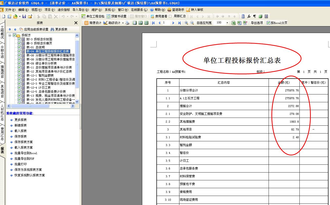
Task: Open the dropdown arrow beside open folder
Action: click(x=19, y=16)
